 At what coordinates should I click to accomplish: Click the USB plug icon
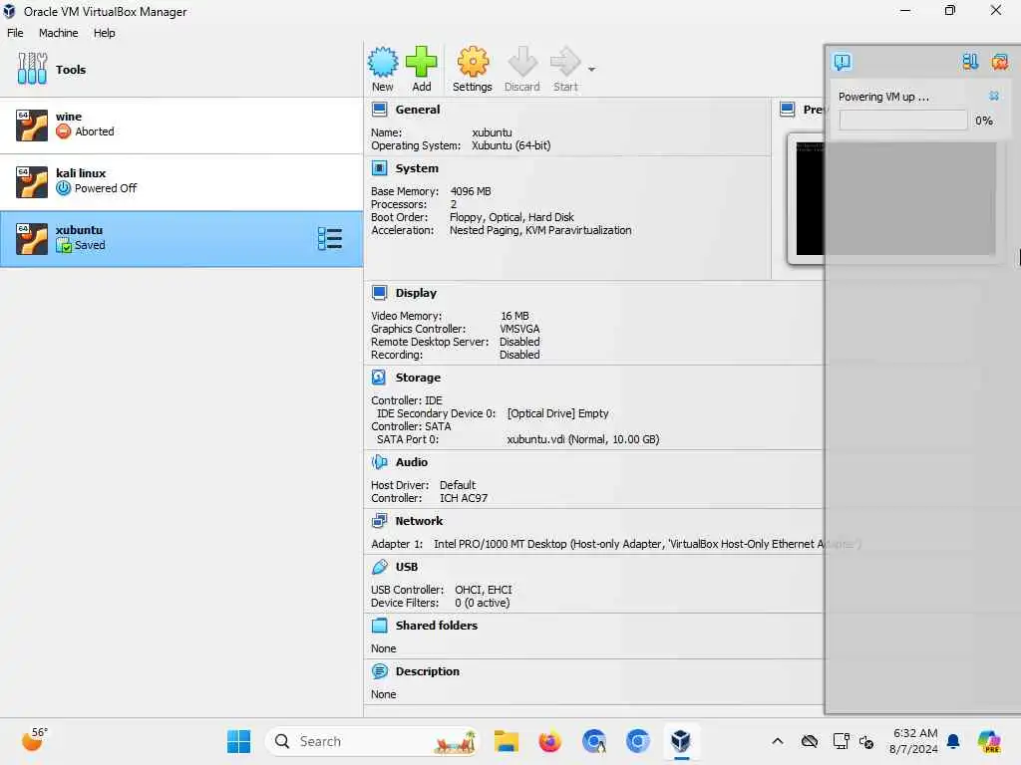pyautogui.click(x=379, y=567)
